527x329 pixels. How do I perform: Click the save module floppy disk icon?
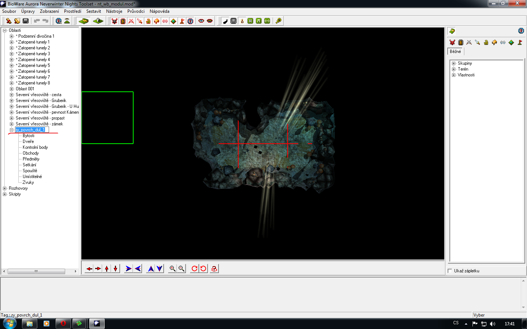[26, 21]
